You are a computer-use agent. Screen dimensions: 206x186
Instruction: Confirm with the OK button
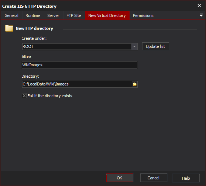coord(120,178)
